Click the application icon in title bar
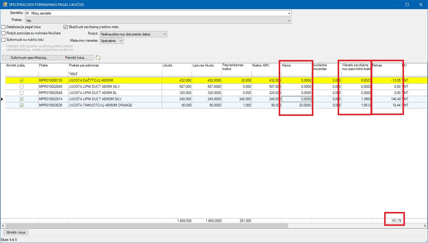 pyautogui.click(x=5, y=4)
